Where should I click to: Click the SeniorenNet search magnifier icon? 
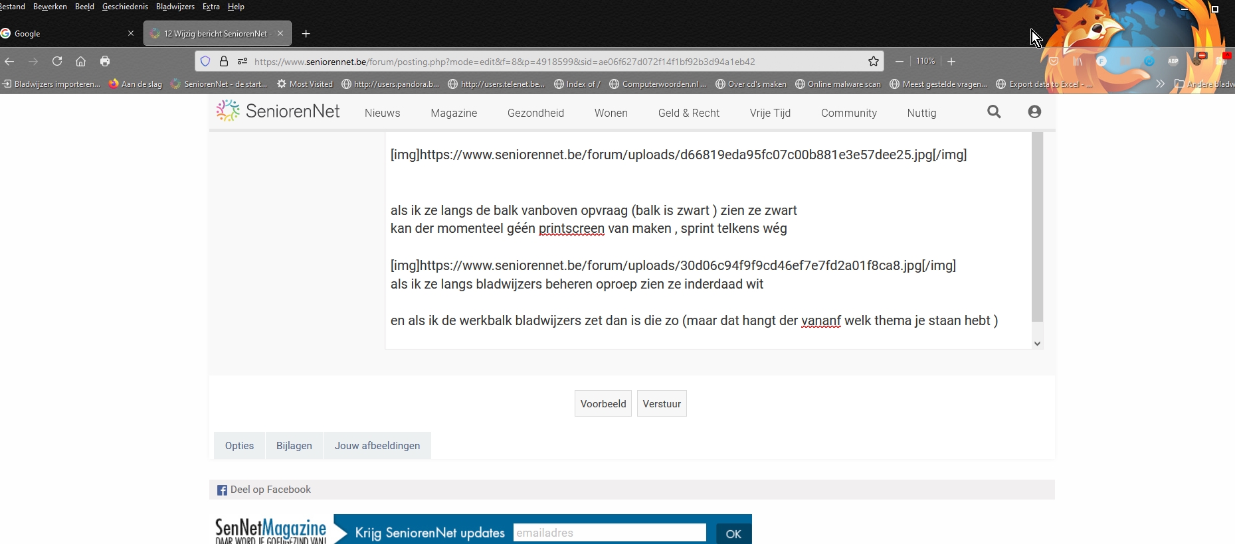[x=994, y=111]
